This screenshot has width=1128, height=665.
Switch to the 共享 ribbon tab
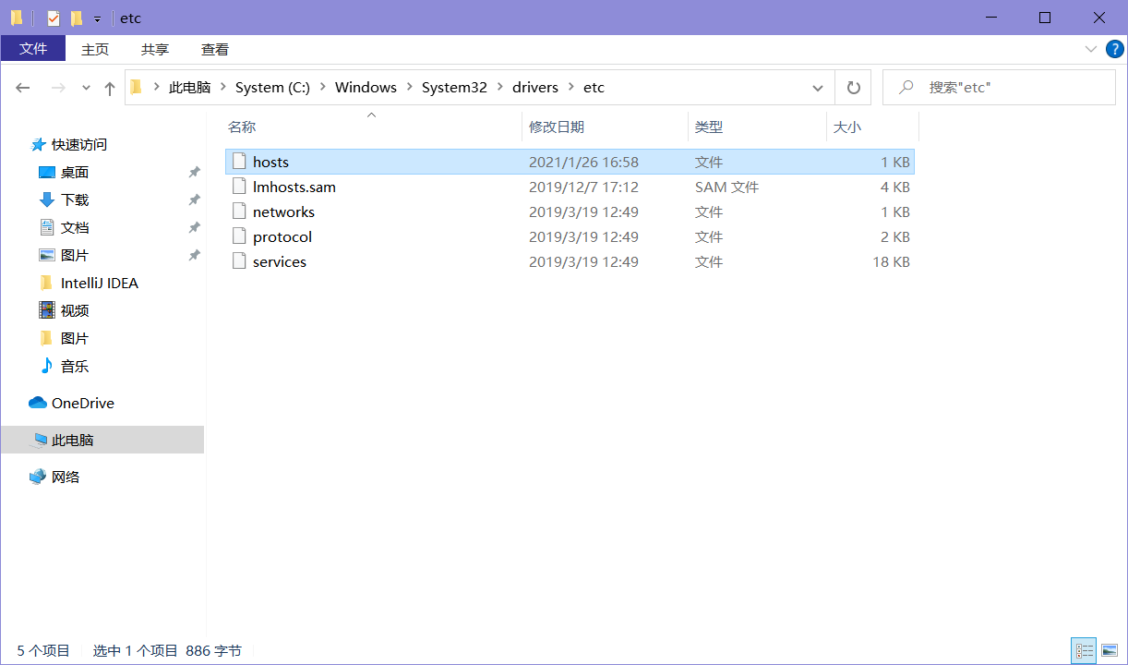pos(155,49)
